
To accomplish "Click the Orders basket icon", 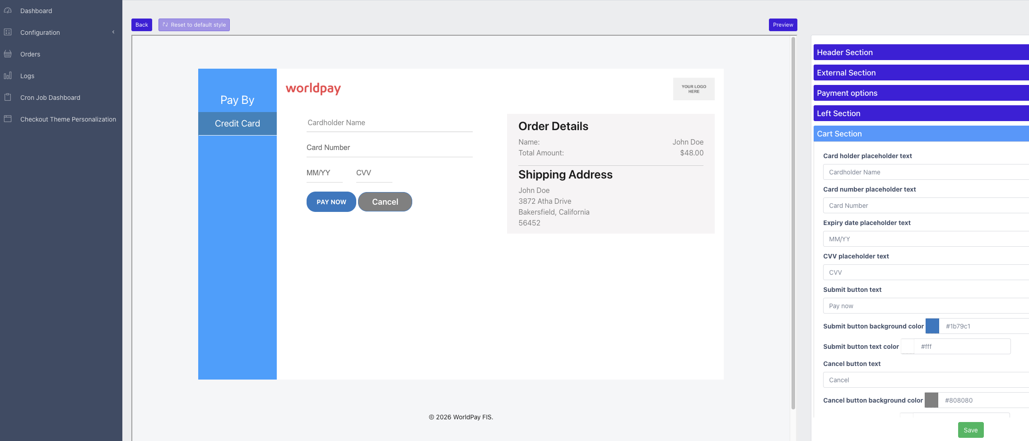I will (8, 54).
